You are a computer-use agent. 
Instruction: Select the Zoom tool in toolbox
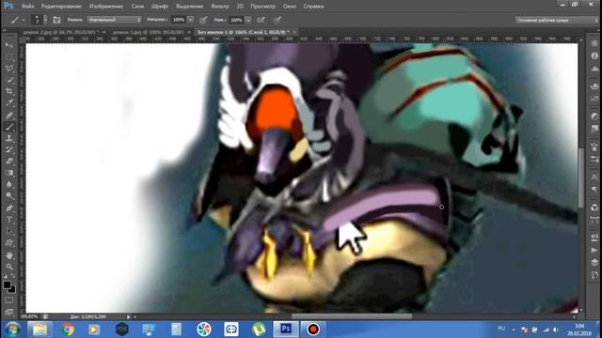(x=9, y=267)
